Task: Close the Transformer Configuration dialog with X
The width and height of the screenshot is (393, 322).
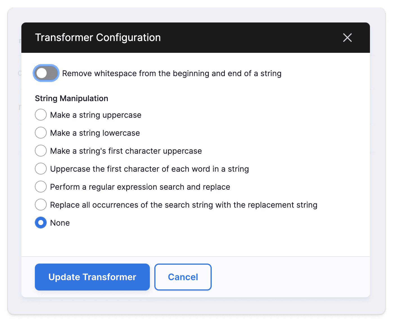Action: pyautogui.click(x=347, y=38)
